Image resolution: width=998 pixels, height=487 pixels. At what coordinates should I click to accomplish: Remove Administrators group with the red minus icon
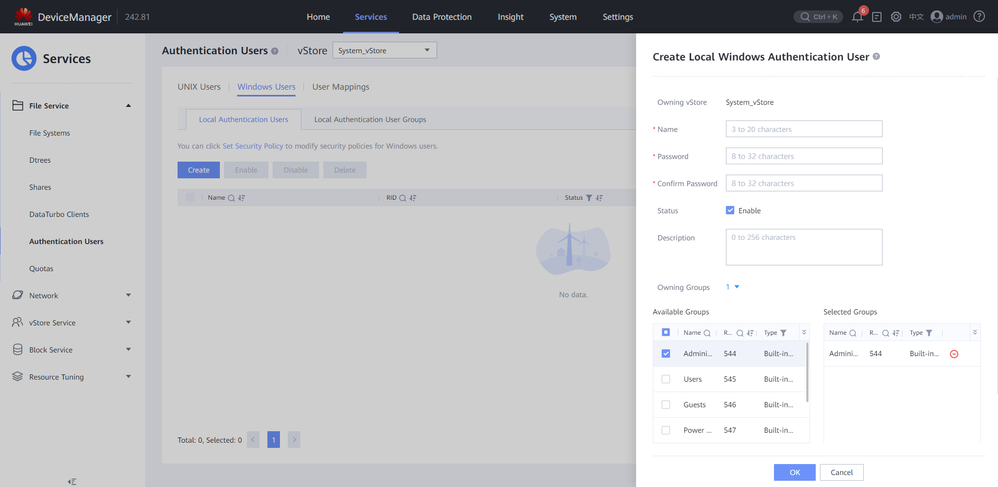[954, 354]
